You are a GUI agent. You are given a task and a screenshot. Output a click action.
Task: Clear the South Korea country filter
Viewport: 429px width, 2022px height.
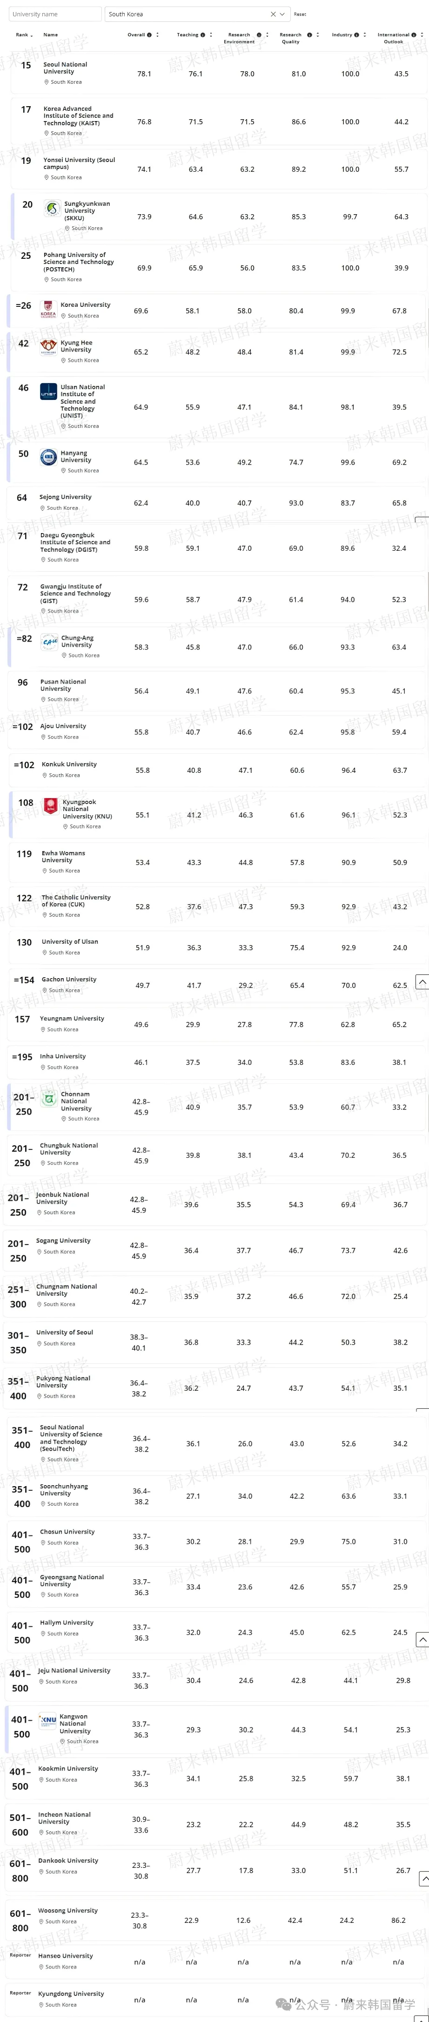[x=273, y=14]
